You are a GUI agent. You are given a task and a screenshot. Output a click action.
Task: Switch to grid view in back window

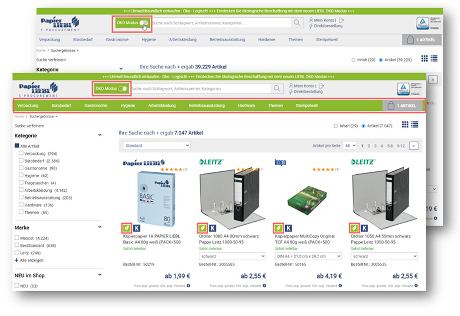(425, 59)
